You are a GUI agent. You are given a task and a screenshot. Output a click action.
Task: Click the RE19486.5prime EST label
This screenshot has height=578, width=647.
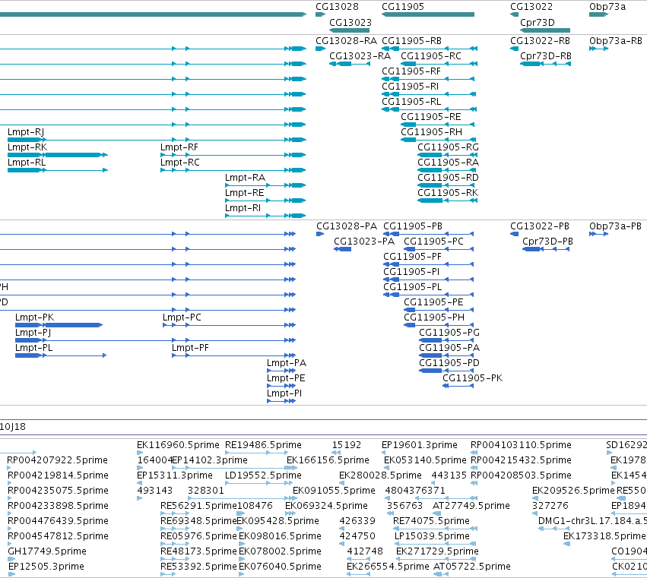coord(263,445)
